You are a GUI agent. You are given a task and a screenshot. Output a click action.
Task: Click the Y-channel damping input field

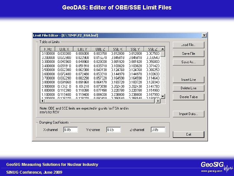[x=113, y=130]
